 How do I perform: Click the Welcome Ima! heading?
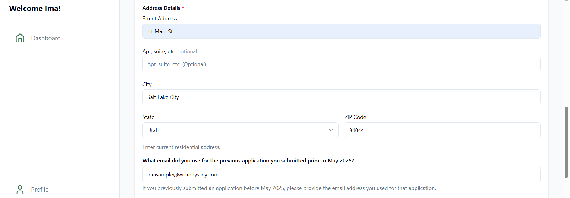click(35, 9)
